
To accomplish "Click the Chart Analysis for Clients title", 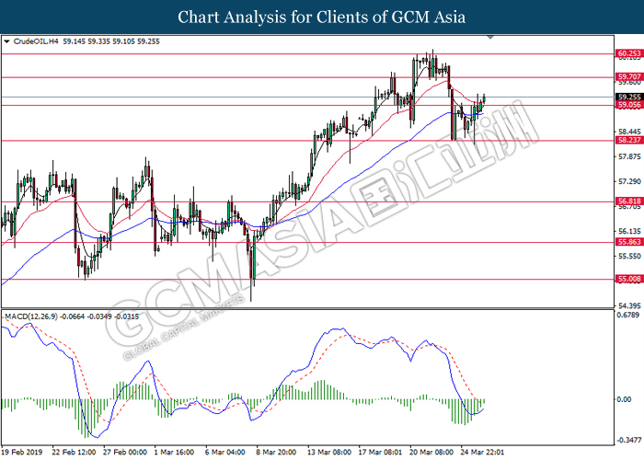I will (322, 17).
